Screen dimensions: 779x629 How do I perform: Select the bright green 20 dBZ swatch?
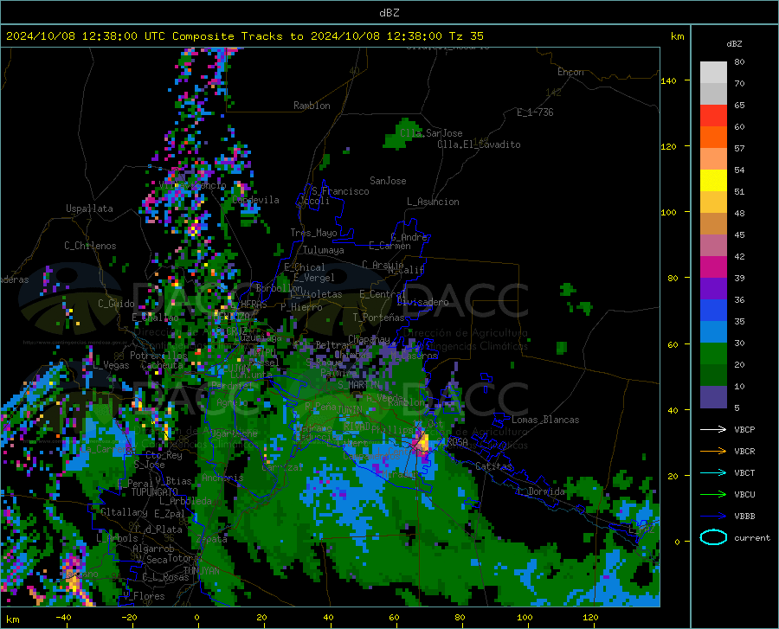click(713, 354)
